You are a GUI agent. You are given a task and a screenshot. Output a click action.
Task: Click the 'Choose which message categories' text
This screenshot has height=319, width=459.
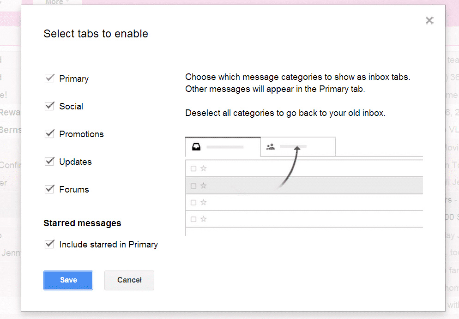coord(298,77)
